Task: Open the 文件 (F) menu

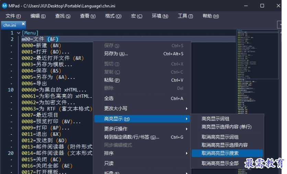Action: 13,16
